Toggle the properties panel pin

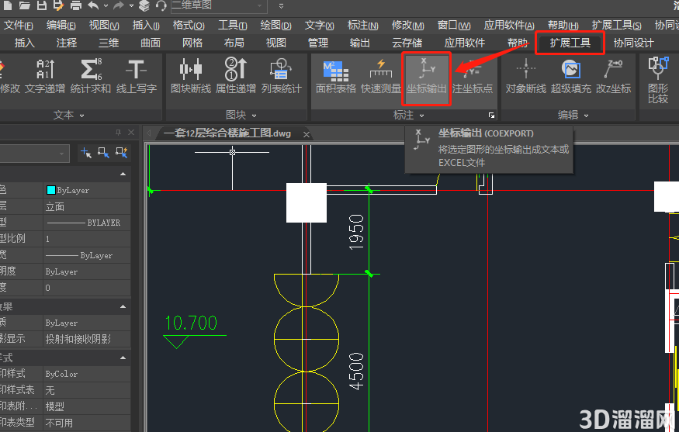[118, 133]
